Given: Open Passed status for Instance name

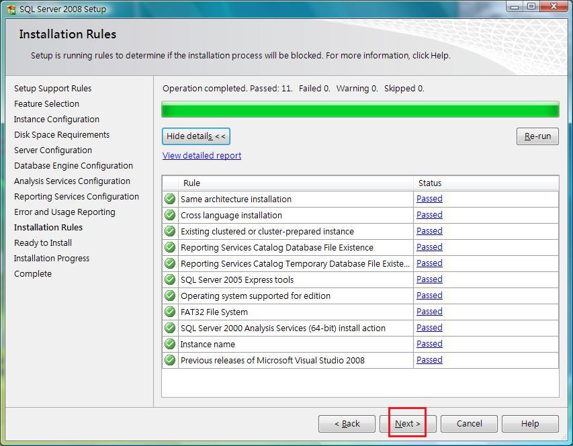Looking at the screenshot, I should click(x=429, y=343).
